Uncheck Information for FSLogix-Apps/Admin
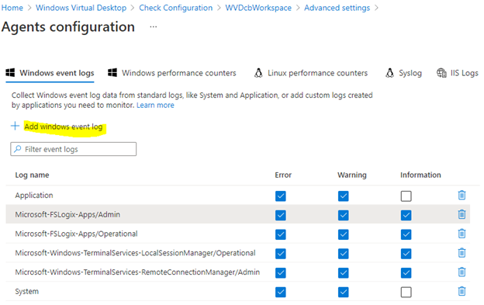 (x=406, y=215)
